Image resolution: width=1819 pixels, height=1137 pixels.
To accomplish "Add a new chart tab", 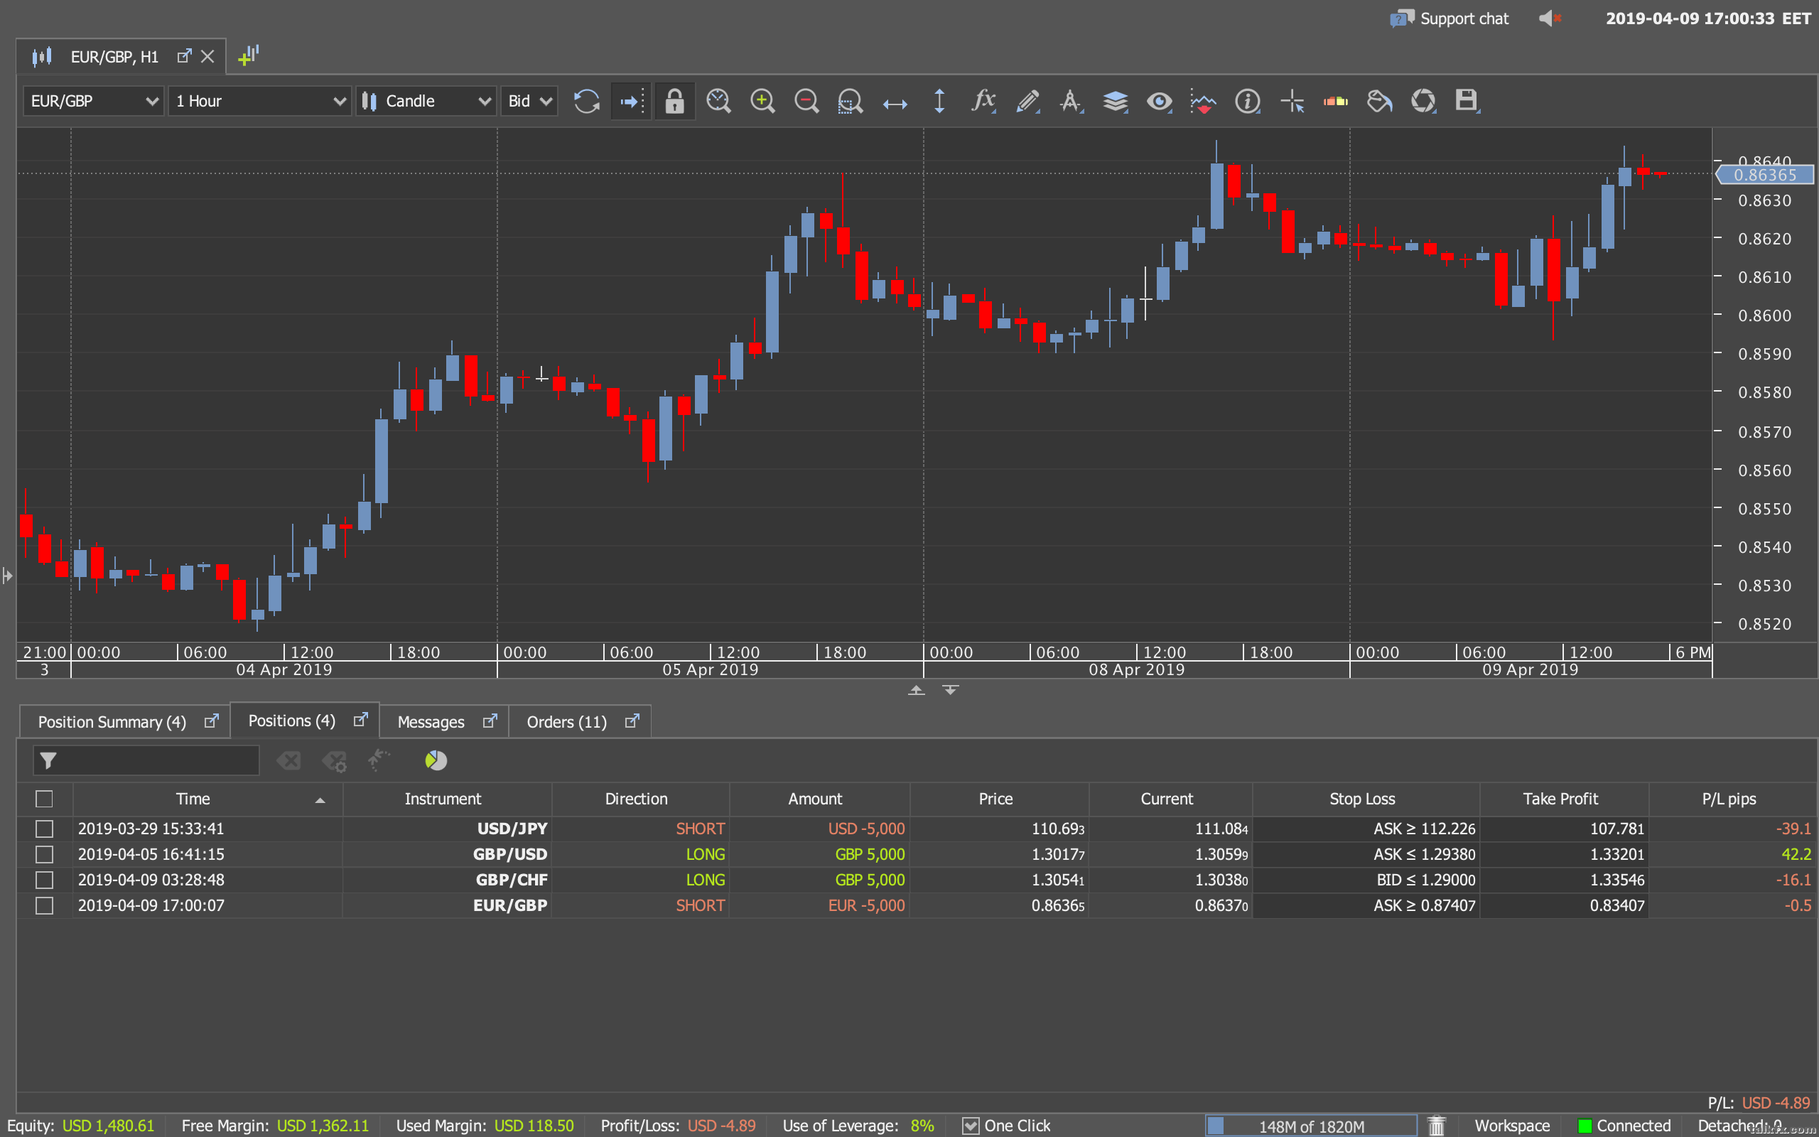I will coord(249,55).
